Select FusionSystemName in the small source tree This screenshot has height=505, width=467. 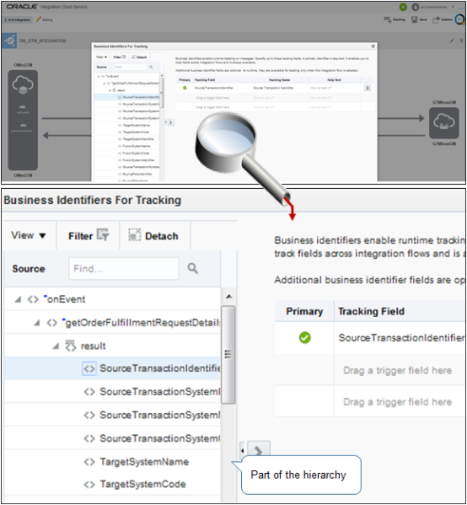[137, 146]
